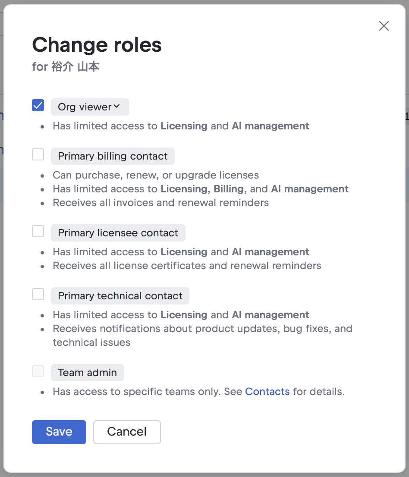Open the Org viewer role dropdown
This screenshot has width=409, height=477.
(90, 107)
